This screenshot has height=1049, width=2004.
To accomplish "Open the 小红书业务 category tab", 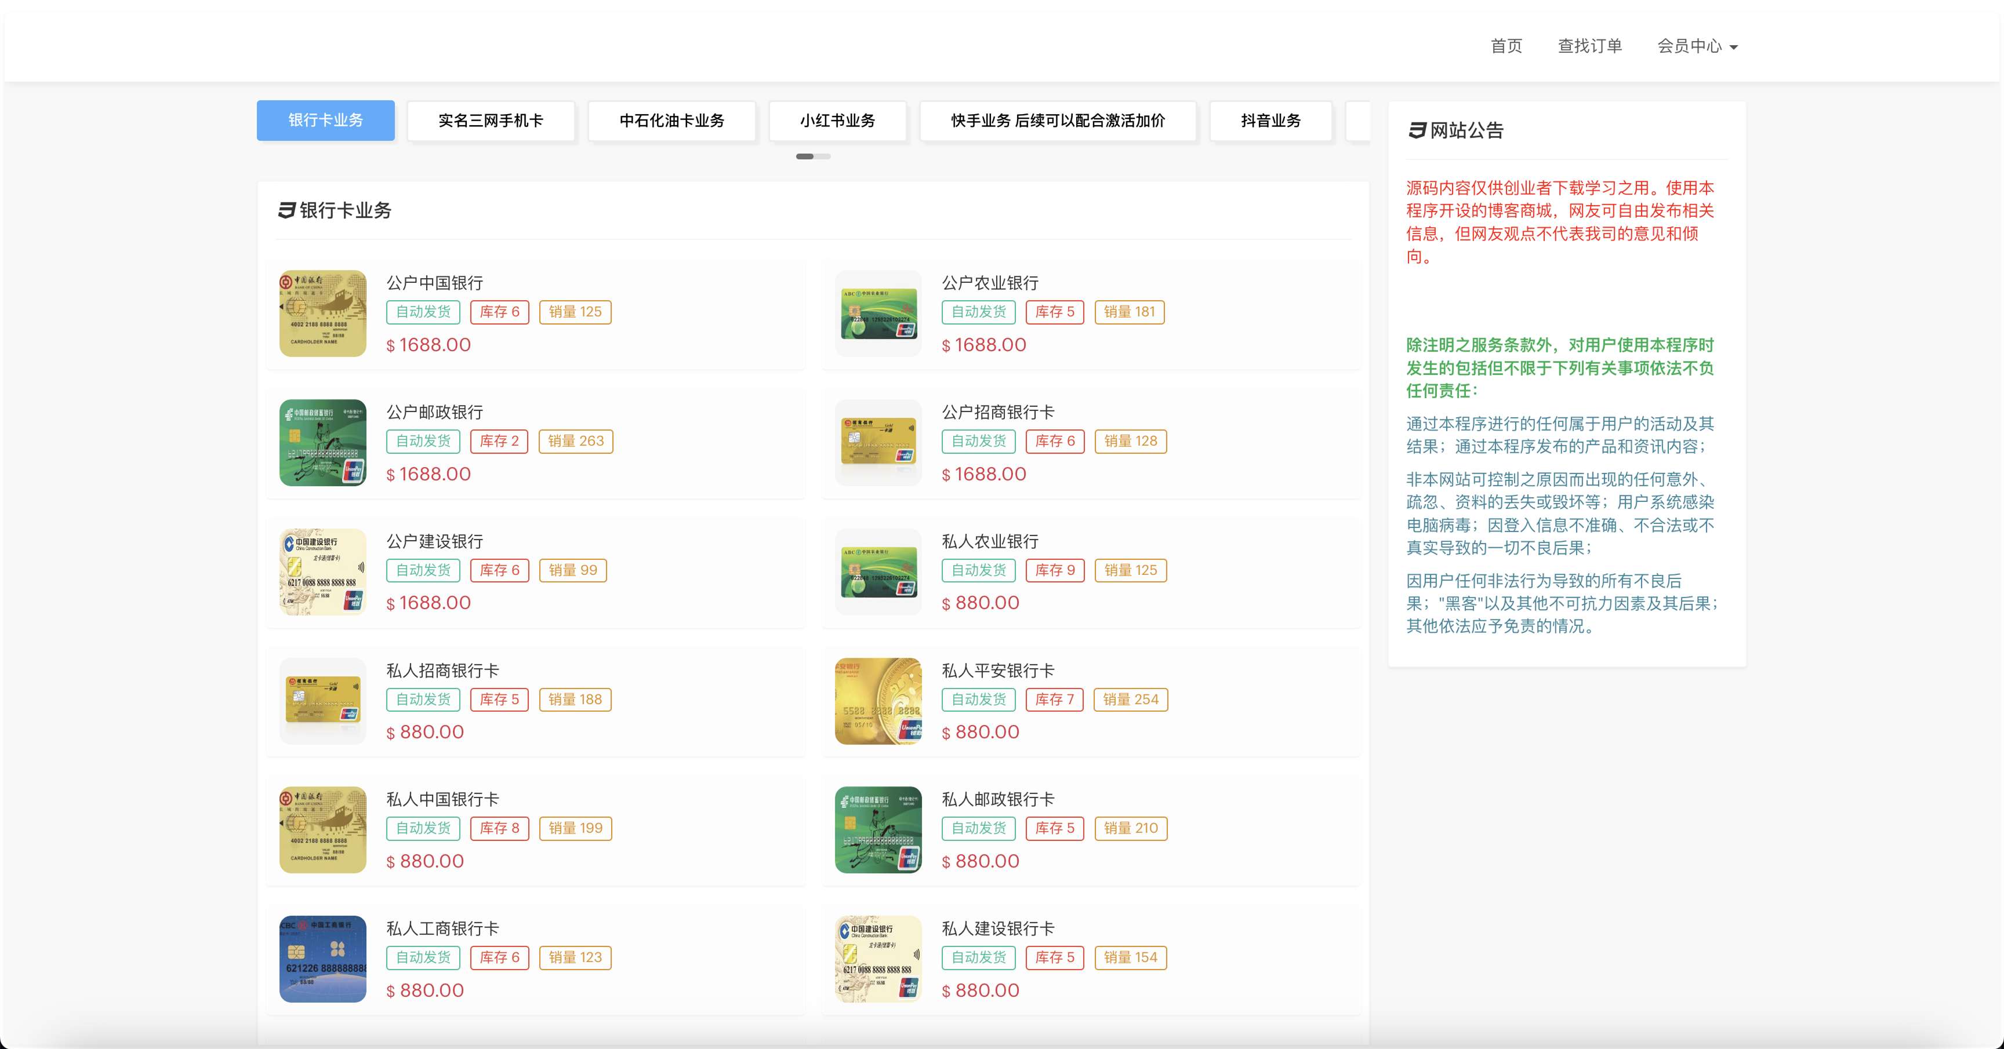I will pyautogui.click(x=837, y=121).
